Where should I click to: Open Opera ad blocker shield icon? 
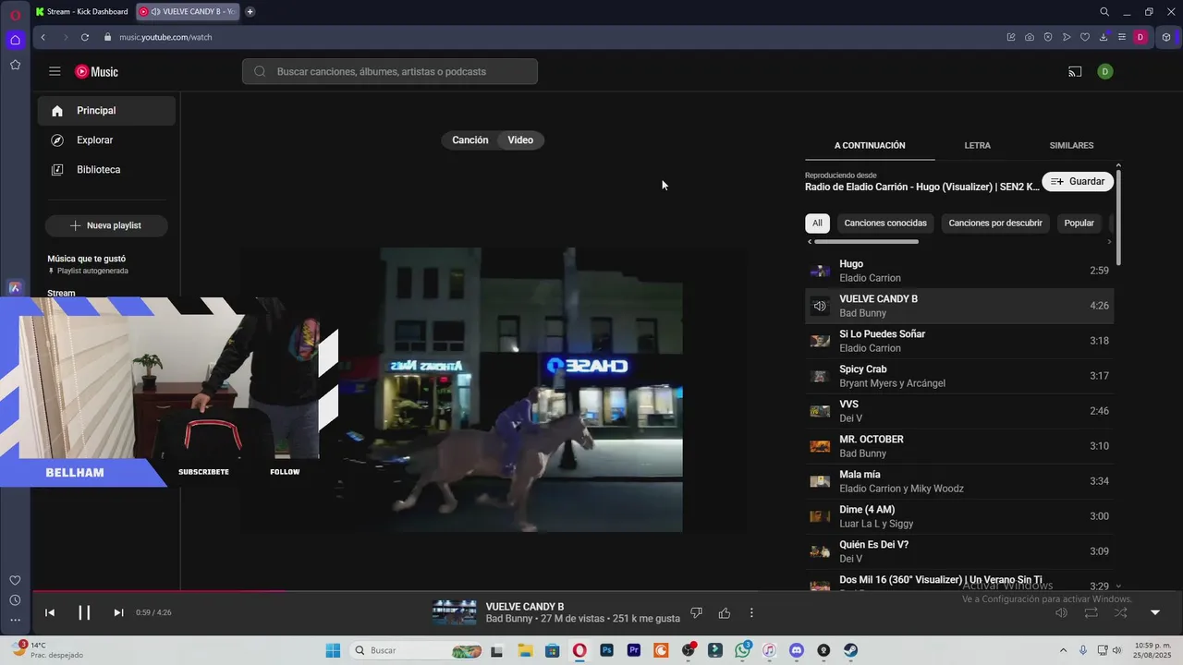click(x=1048, y=37)
